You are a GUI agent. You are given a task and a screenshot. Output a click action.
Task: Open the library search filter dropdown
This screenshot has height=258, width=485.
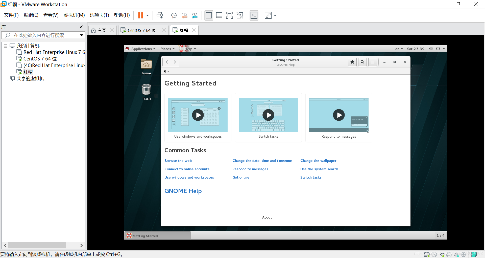(82, 35)
